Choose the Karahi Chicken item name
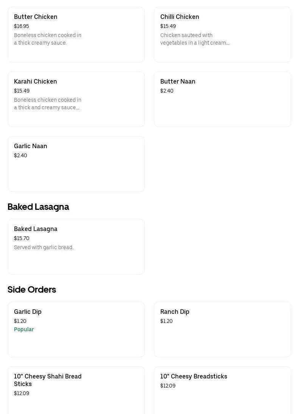The image size is (304, 414). (36, 82)
